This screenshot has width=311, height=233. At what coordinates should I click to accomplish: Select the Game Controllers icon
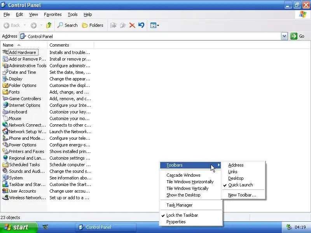tap(5, 99)
